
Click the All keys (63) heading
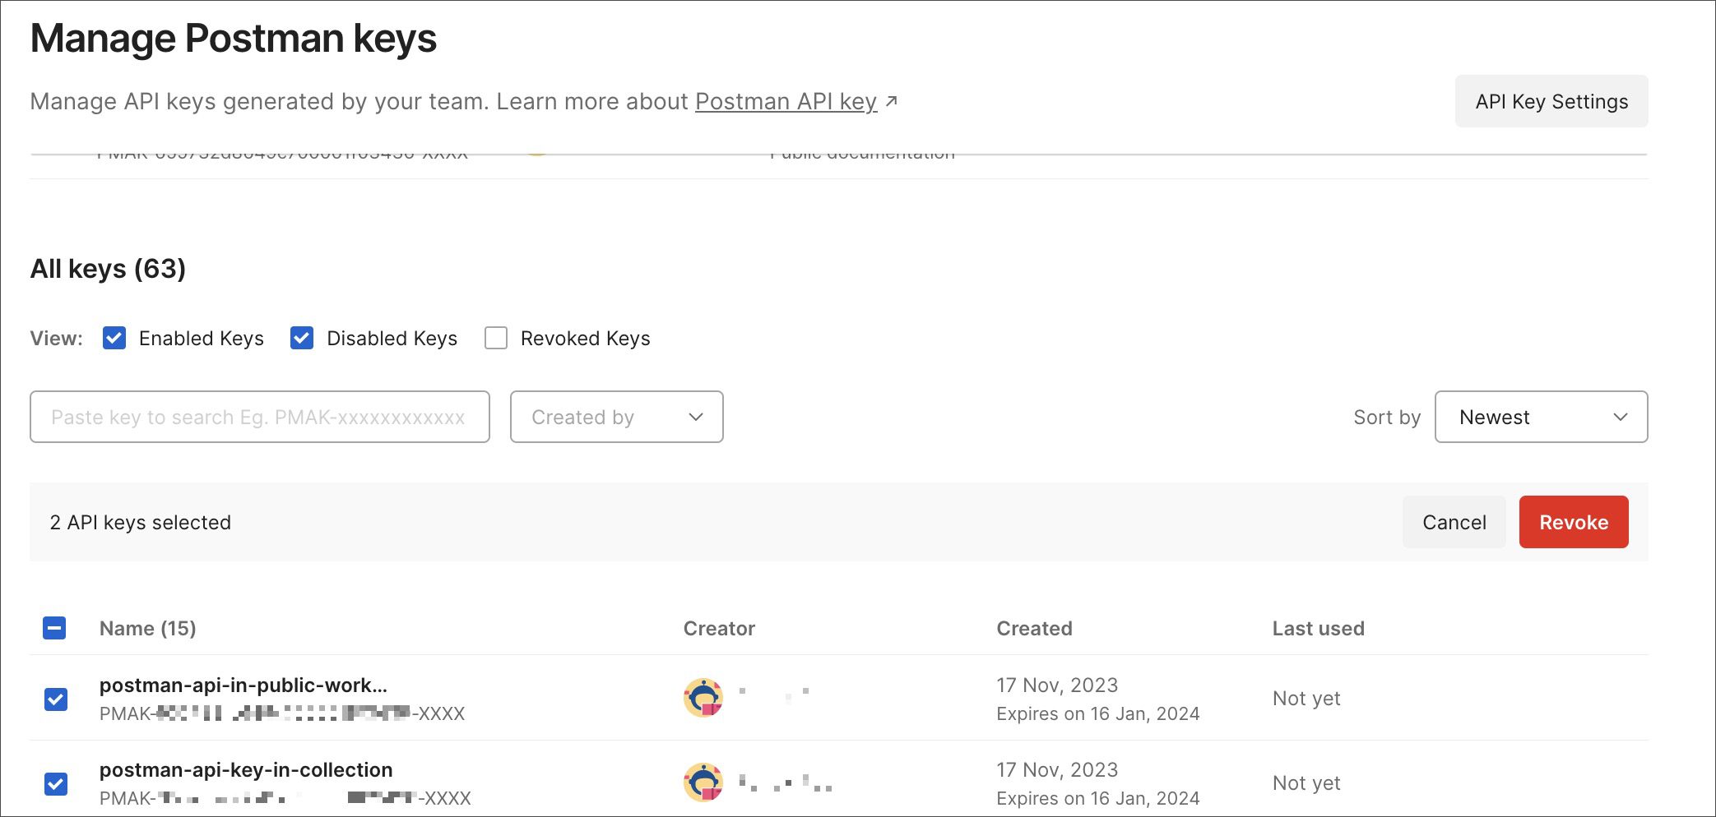pos(108,268)
